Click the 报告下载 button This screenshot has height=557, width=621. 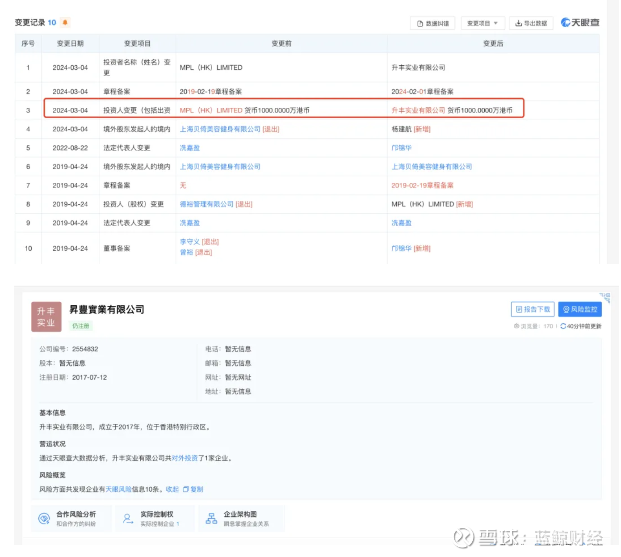(x=533, y=309)
